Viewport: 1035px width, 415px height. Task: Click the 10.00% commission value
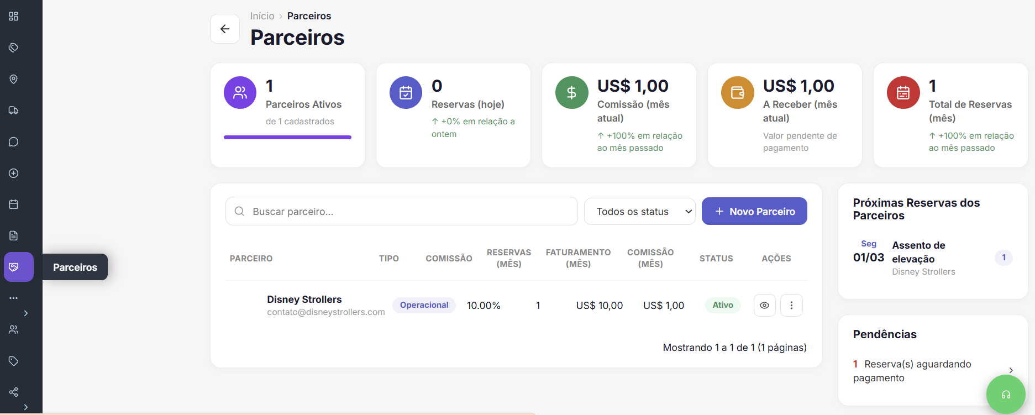[484, 306]
